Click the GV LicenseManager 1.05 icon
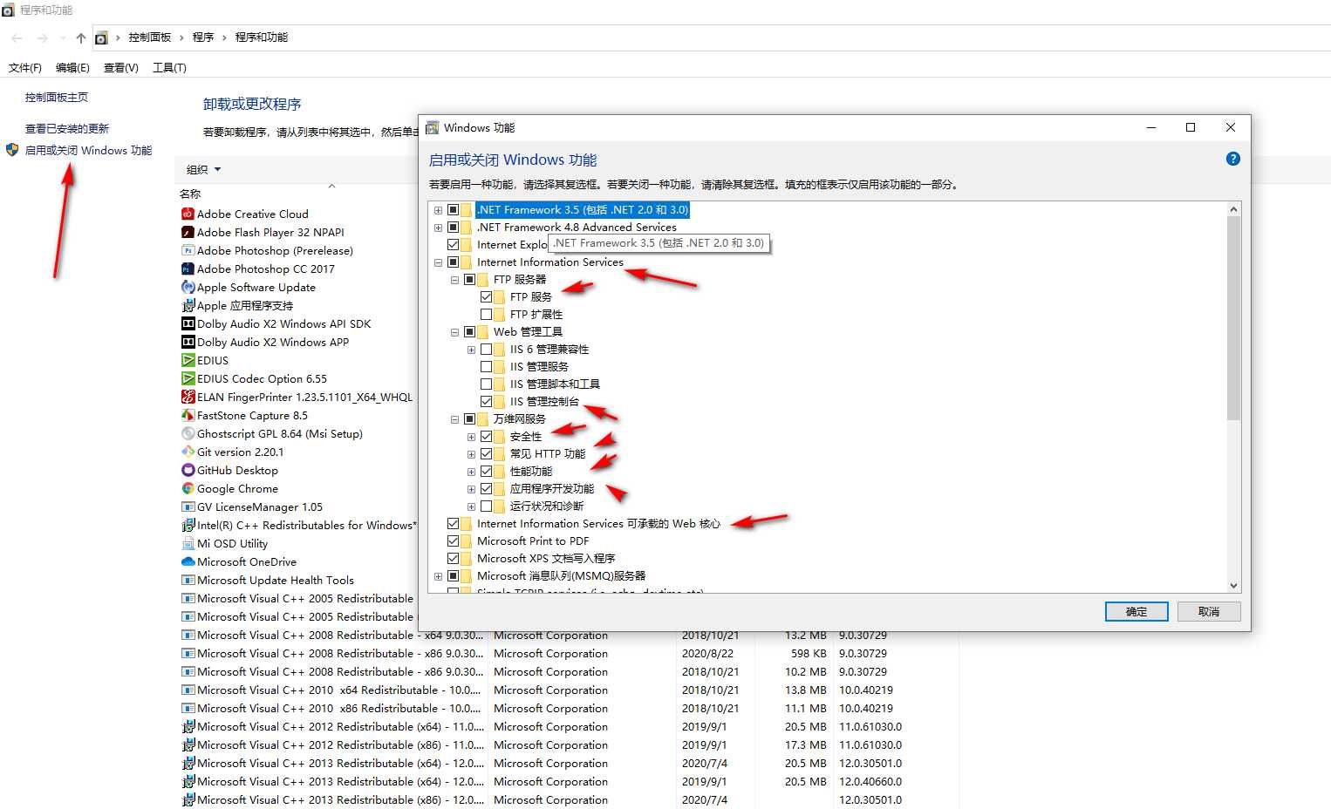The width and height of the screenshot is (1331, 809). click(x=188, y=506)
